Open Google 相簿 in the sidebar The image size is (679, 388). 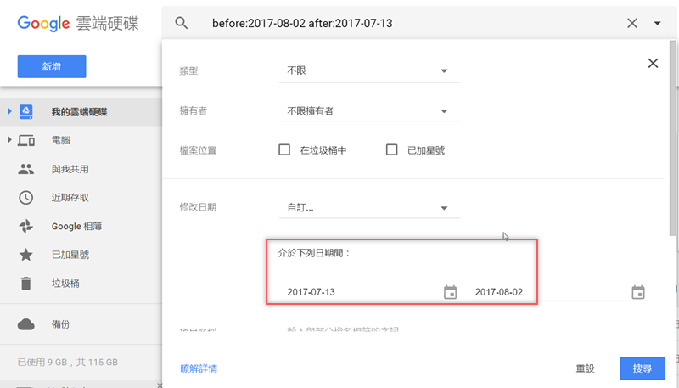pos(76,226)
